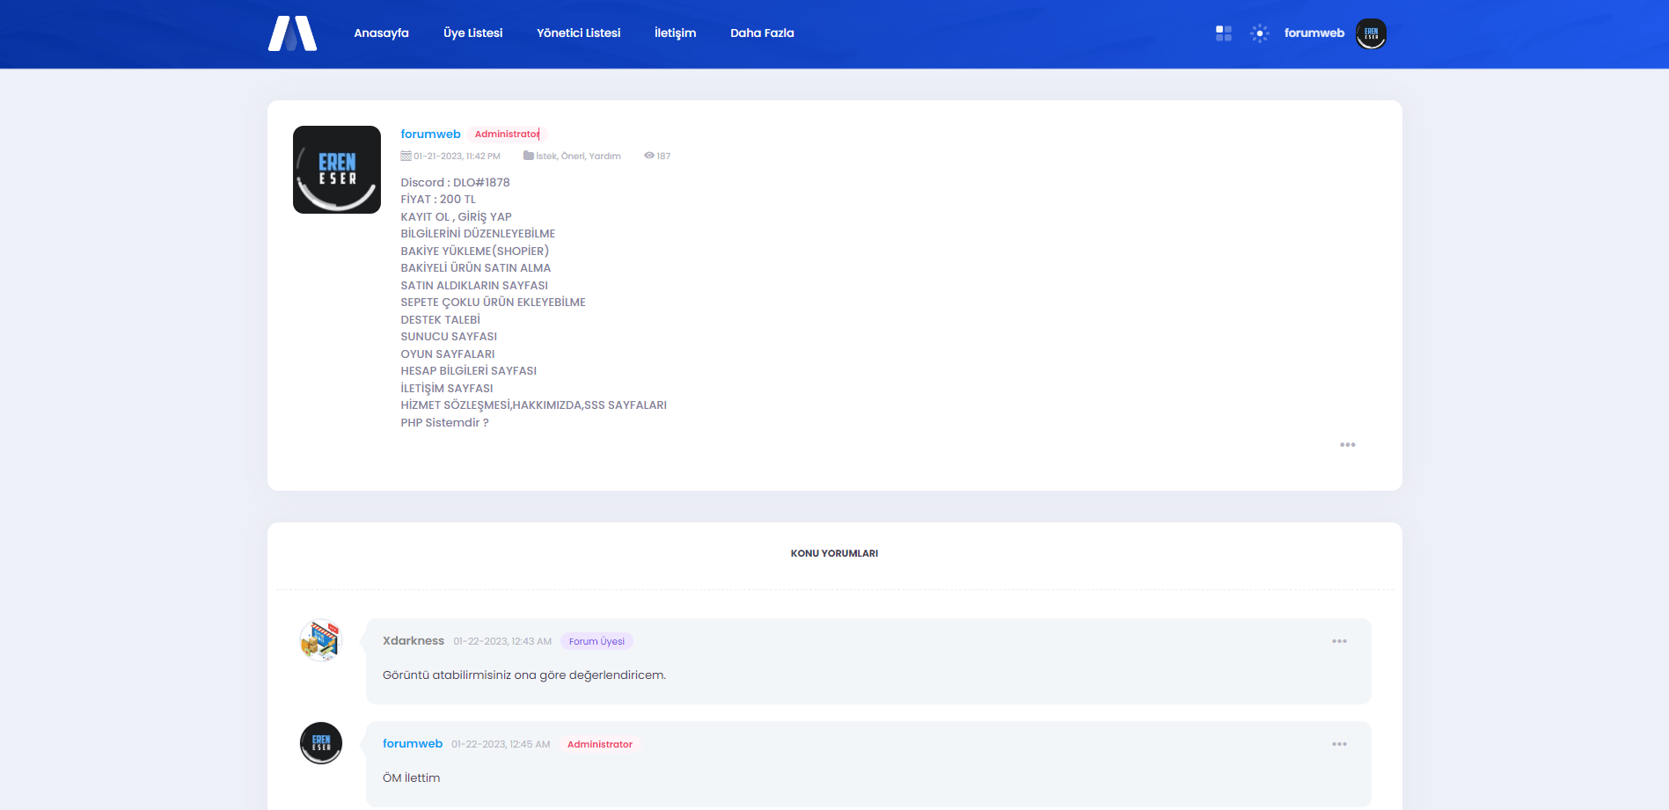Open post options three-dots in main post
This screenshot has width=1669, height=810.
[1347, 445]
